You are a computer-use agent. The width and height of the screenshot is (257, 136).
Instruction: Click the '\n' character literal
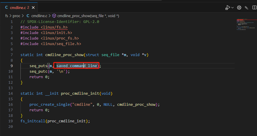click(x=61, y=71)
